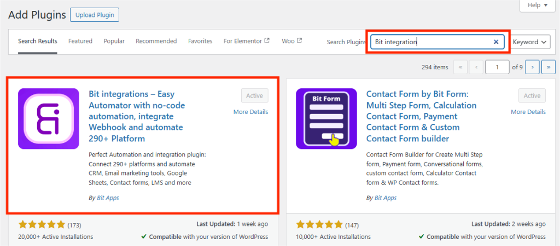Click the current page number field

point(497,67)
